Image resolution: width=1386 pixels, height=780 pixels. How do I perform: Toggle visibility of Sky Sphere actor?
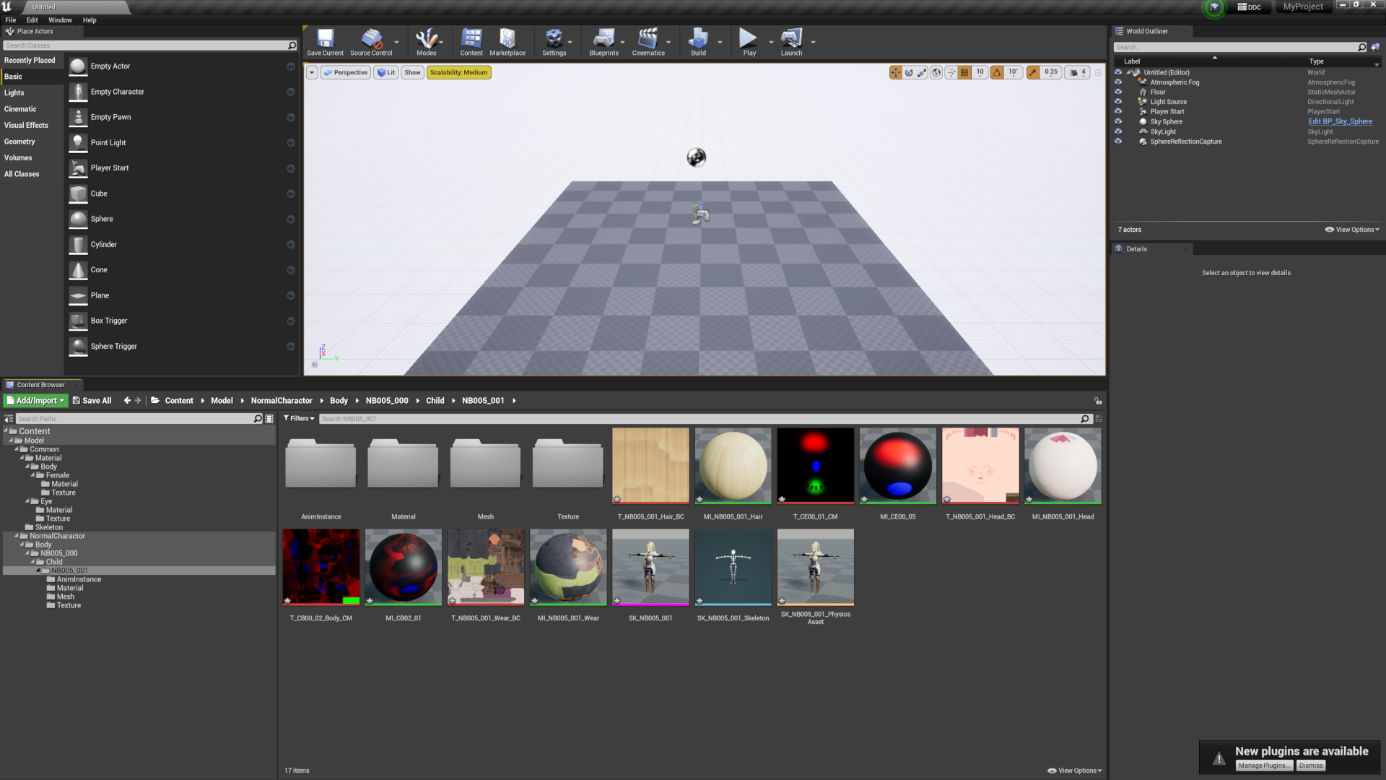1118,121
